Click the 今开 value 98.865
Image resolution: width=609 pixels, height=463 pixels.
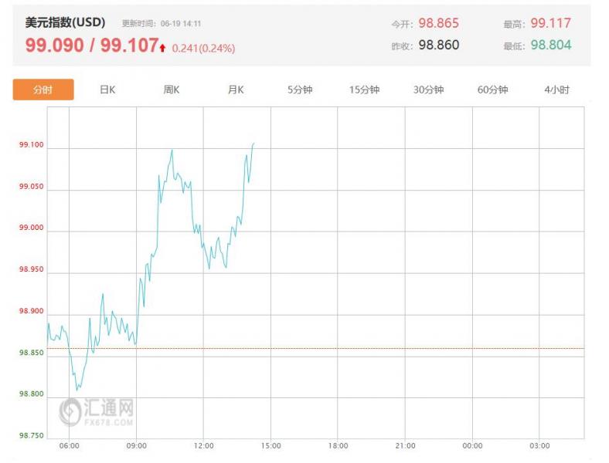click(438, 23)
